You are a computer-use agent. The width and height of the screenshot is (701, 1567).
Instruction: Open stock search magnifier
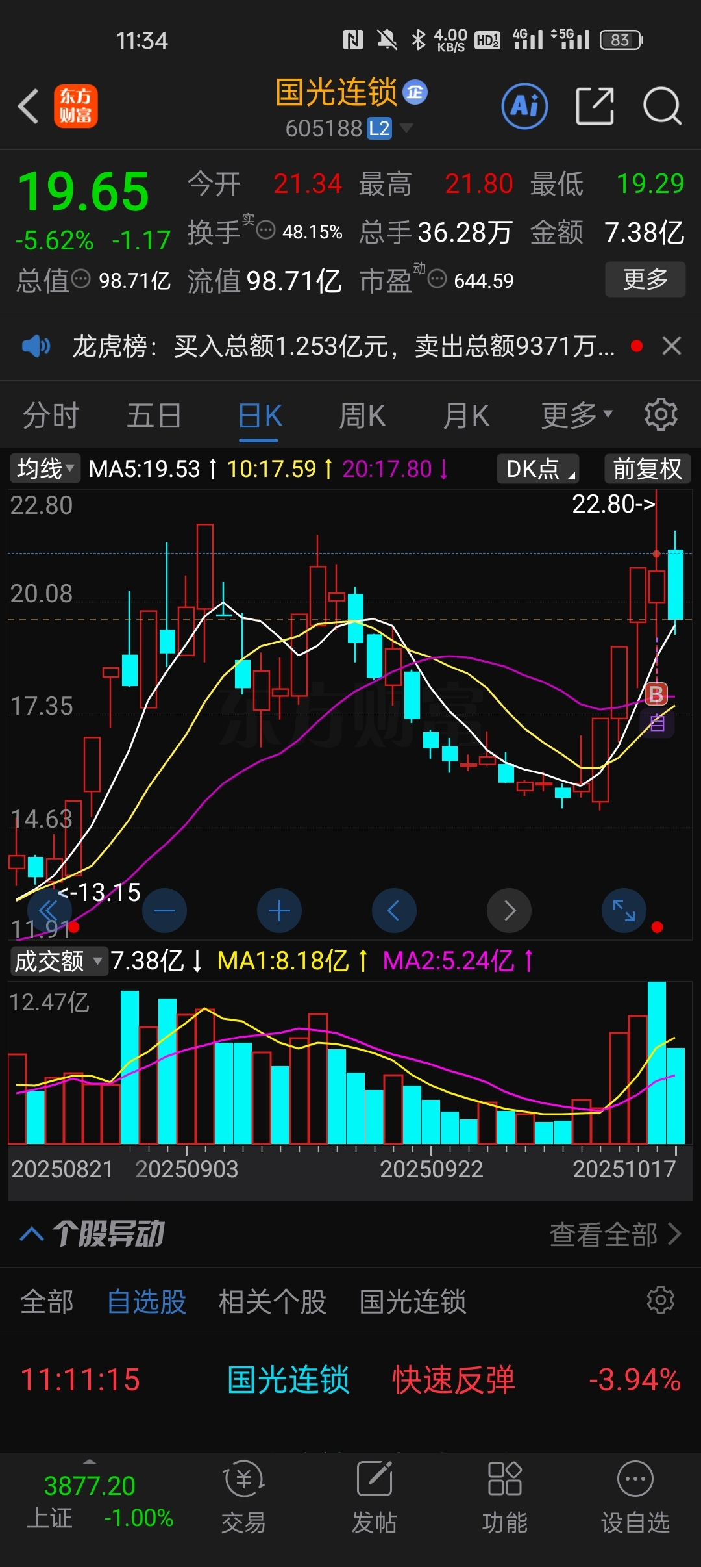coord(662,106)
